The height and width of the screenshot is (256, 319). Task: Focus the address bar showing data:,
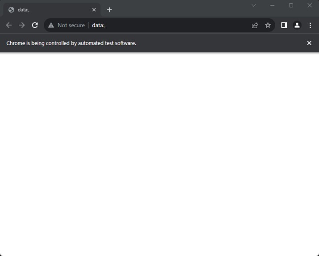[159, 25]
